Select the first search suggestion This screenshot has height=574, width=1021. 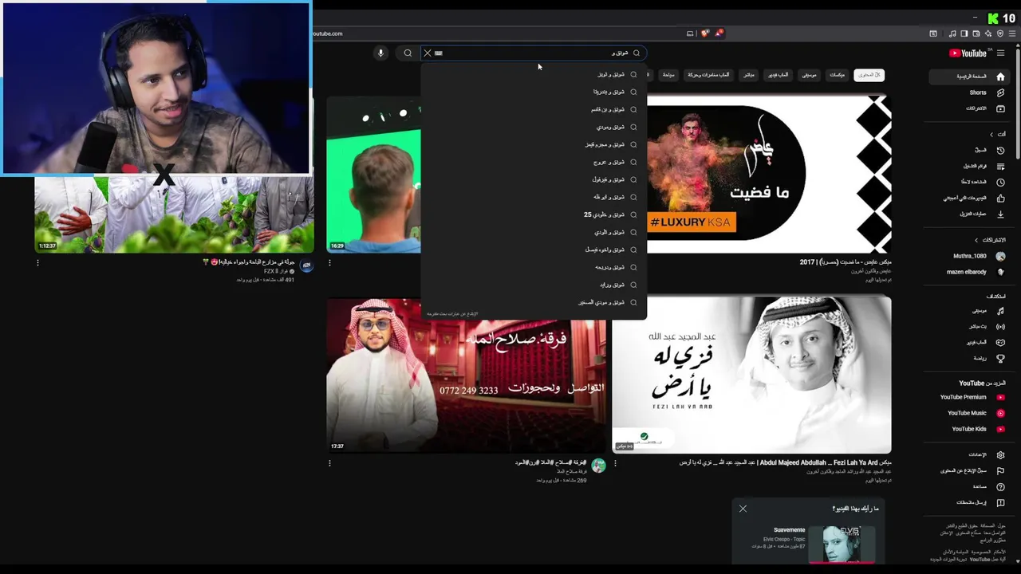click(x=533, y=75)
